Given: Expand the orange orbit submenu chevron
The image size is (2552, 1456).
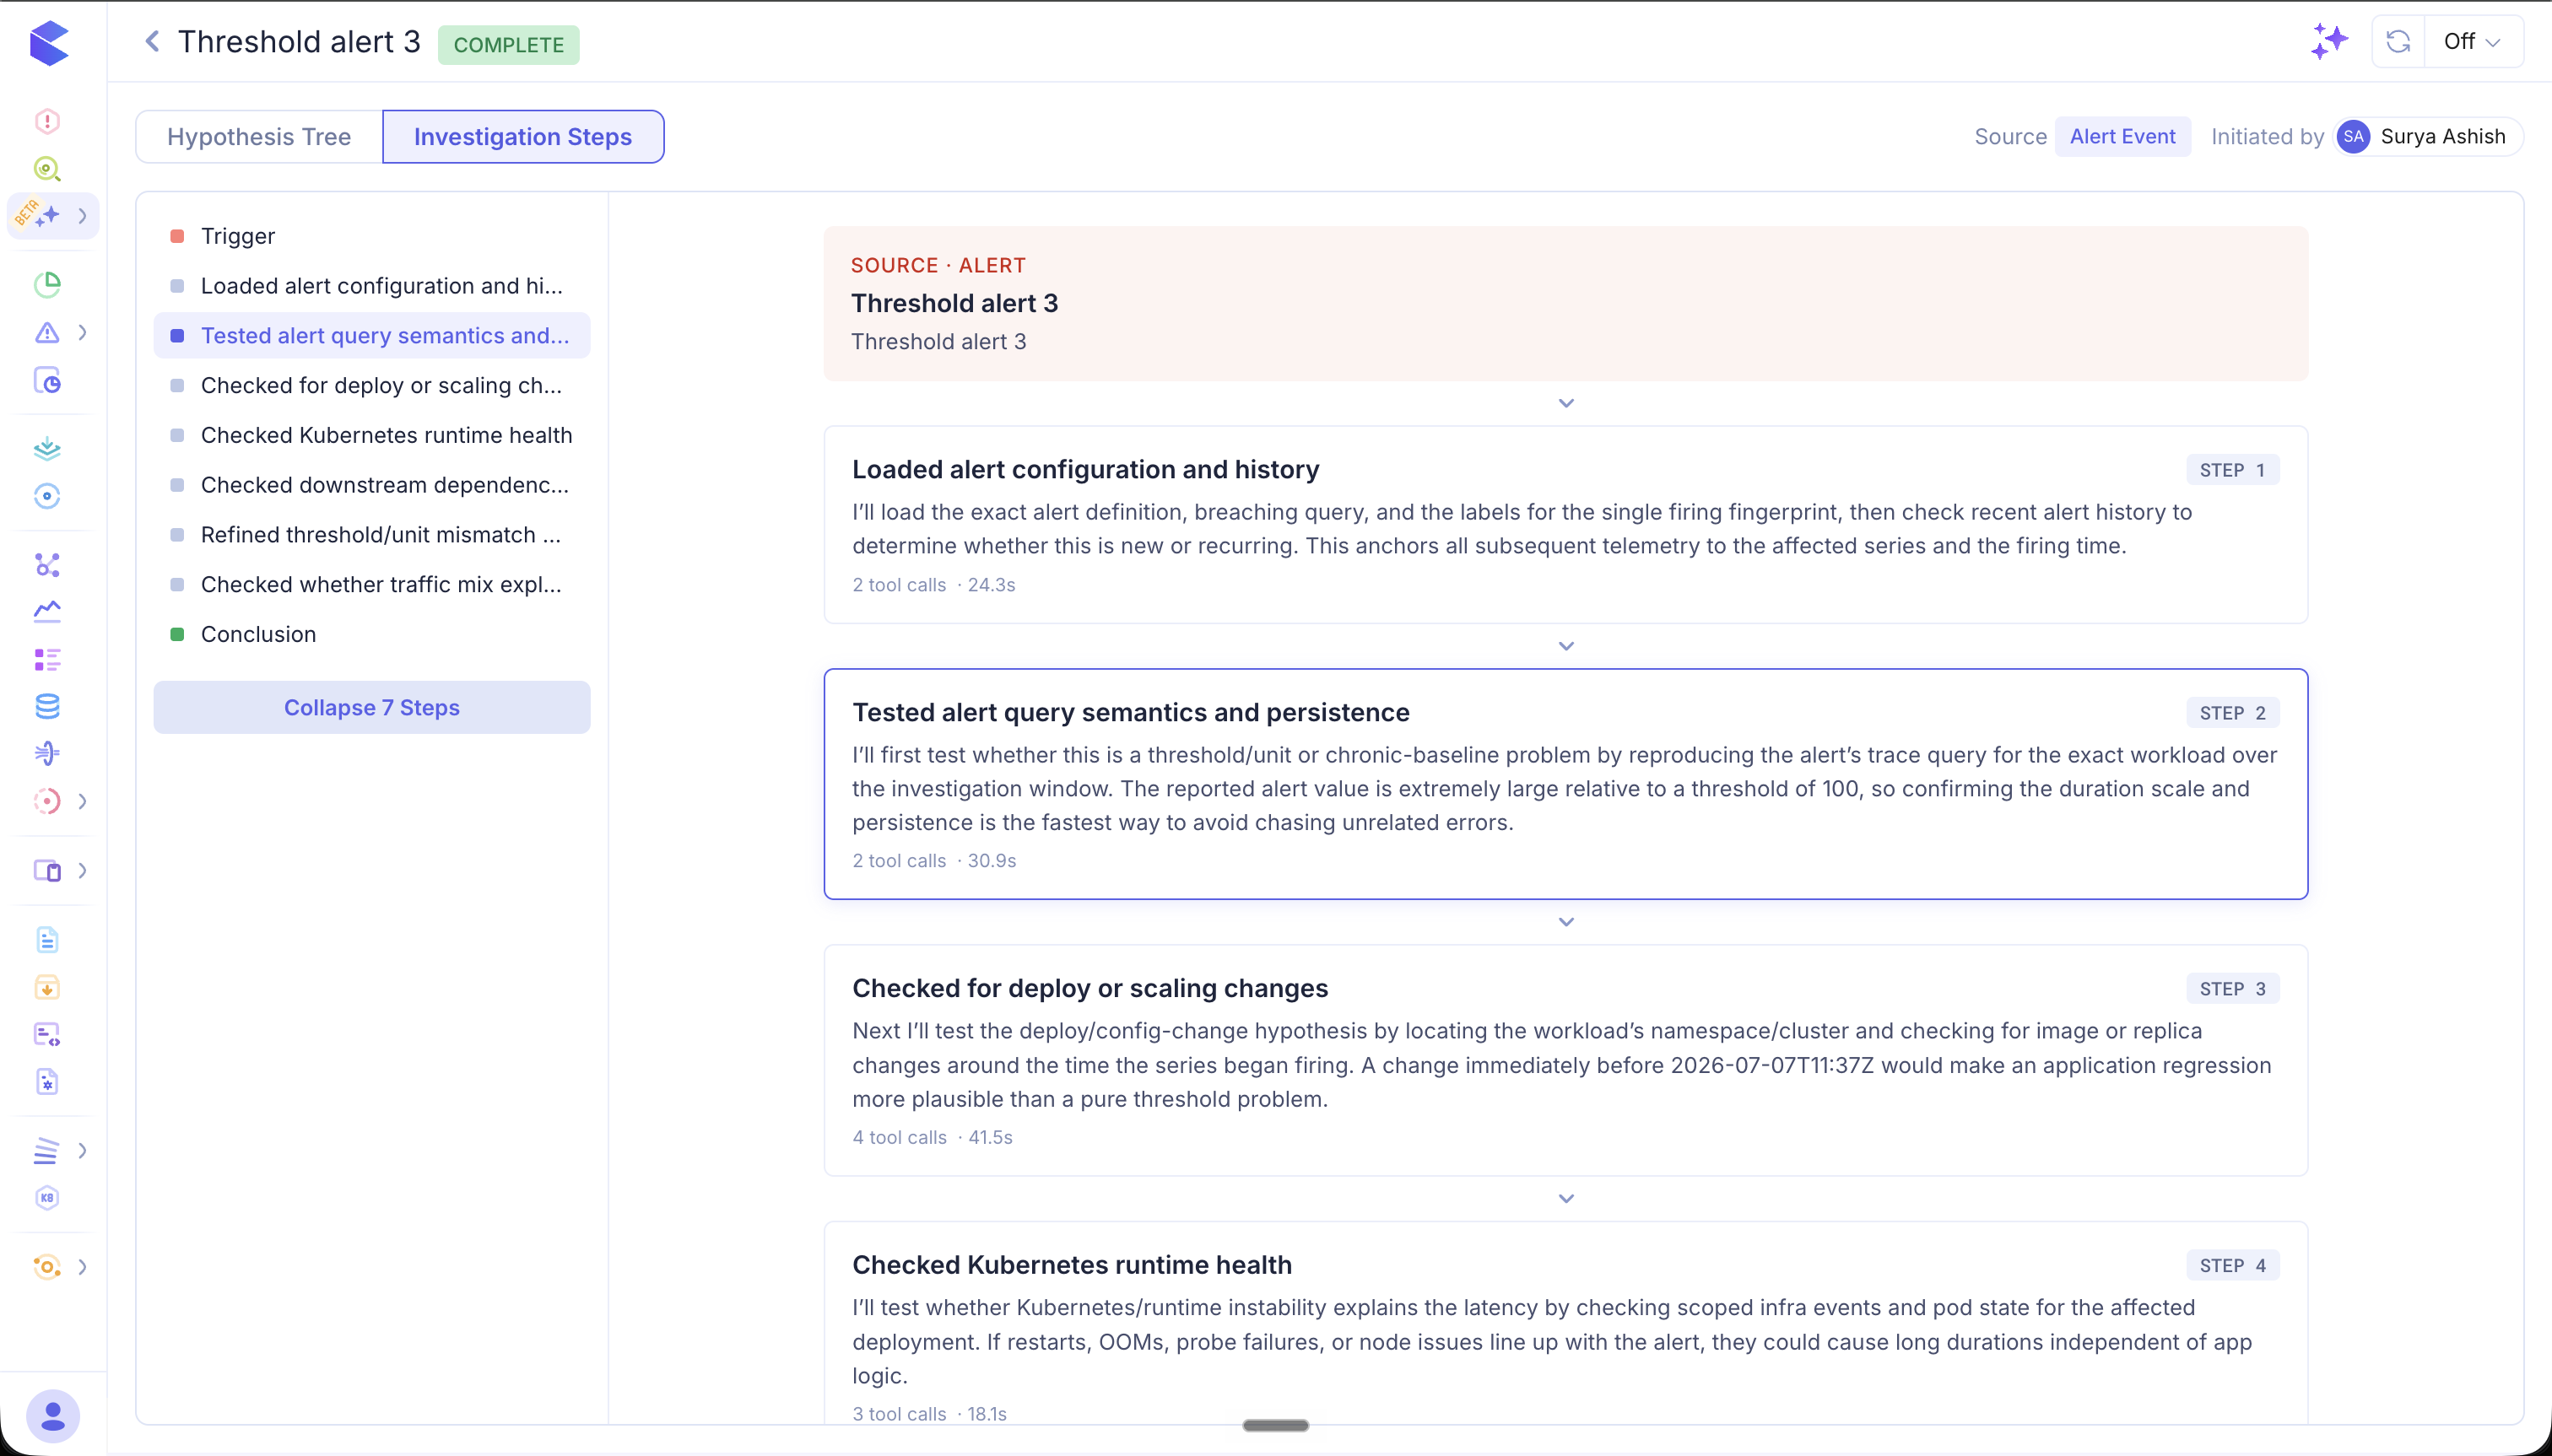Looking at the screenshot, I should [82, 1267].
